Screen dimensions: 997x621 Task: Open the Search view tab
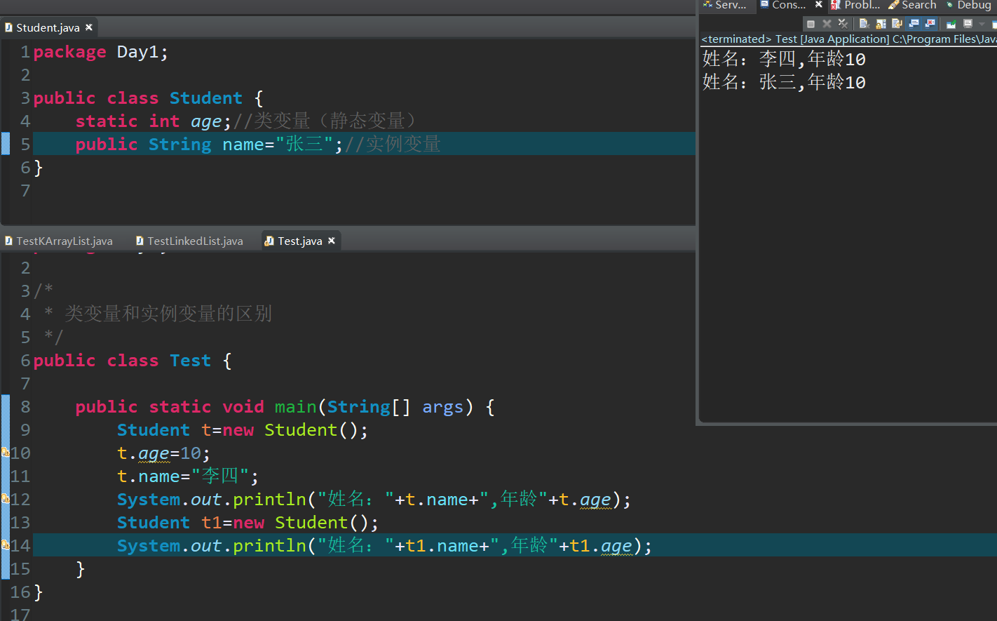913,5
